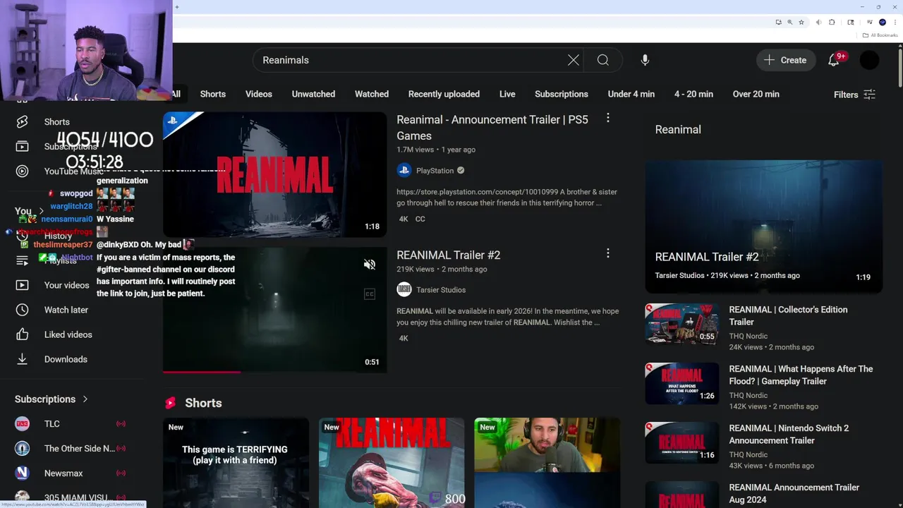The height and width of the screenshot is (508, 903).
Task: Select the 4 - 20 min chip
Action: [693, 94]
